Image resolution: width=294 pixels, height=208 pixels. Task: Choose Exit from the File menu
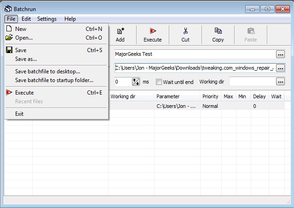pyautogui.click(x=56, y=114)
